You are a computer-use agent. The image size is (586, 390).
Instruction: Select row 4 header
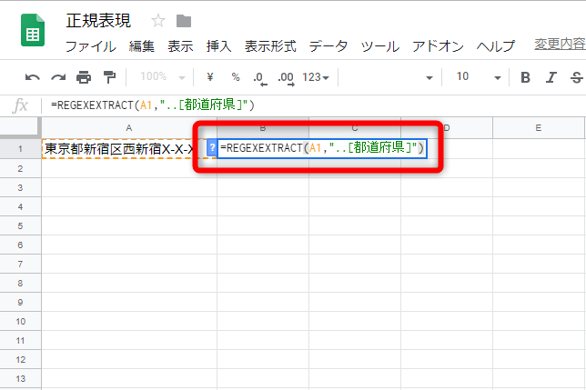click(20, 206)
